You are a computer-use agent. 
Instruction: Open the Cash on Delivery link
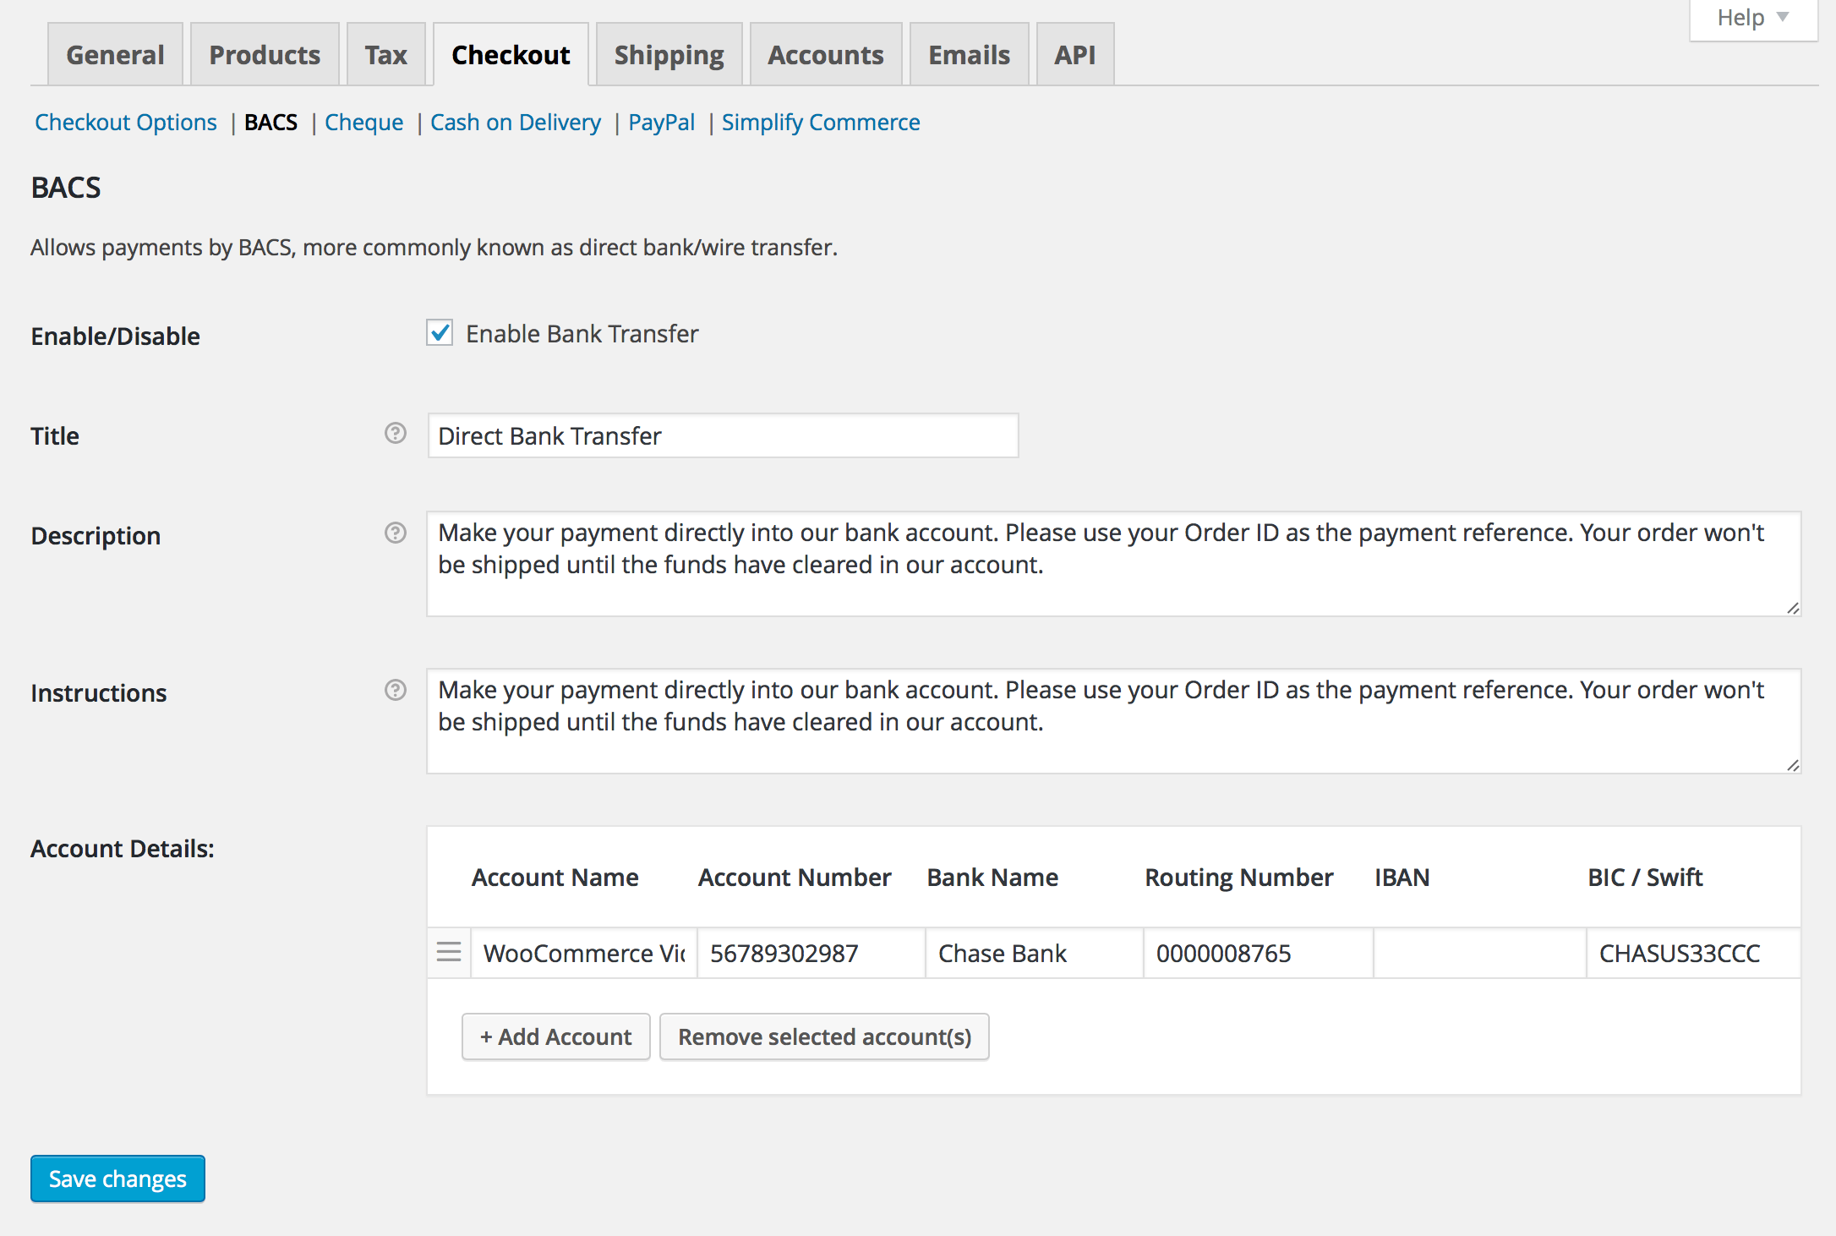(516, 123)
